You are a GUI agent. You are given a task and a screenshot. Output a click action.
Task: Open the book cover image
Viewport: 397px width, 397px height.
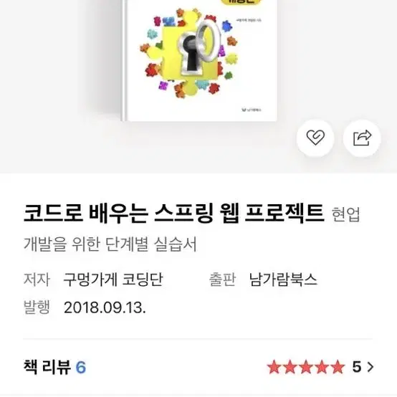tap(199, 60)
